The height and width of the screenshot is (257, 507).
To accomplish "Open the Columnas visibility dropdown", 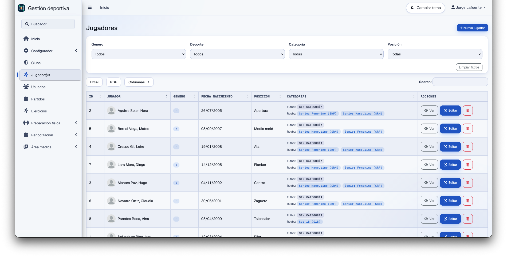I will (139, 82).
